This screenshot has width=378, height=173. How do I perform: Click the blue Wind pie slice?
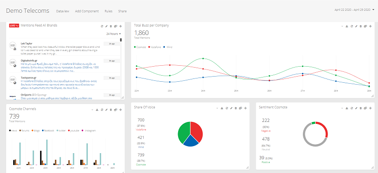[x=191, y=141]
